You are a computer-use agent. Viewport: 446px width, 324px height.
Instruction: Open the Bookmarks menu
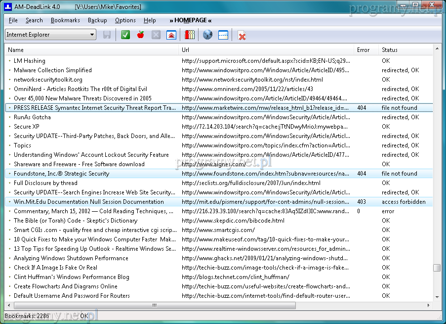(x=65, y=20)
